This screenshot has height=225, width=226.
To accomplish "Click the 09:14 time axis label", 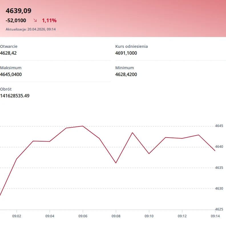I will 215,216.
